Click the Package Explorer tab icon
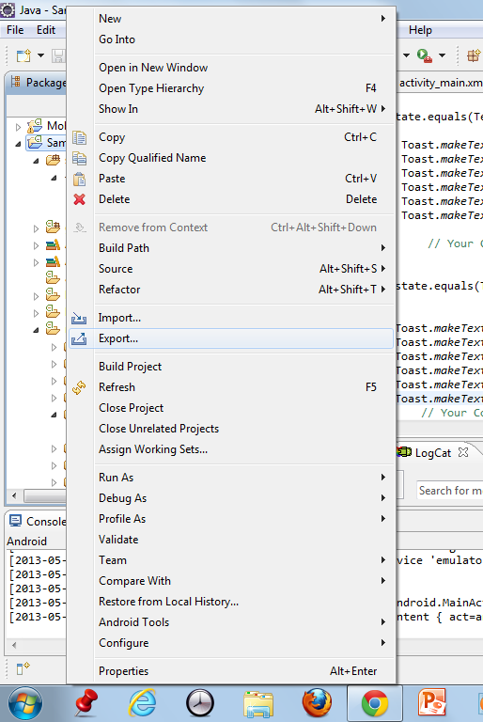The image size is (483, 722). click(x=16, y=82)
